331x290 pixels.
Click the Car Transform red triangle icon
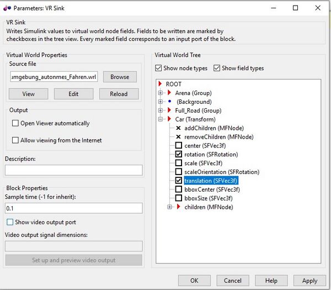(169, 119)
